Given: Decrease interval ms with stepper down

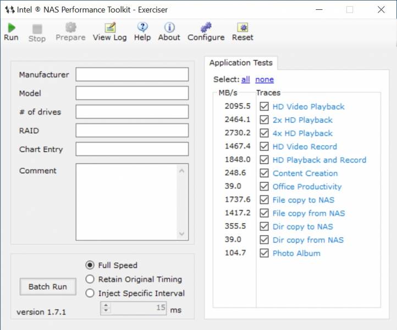Looking at the screenshot, I should pos(106,311).
